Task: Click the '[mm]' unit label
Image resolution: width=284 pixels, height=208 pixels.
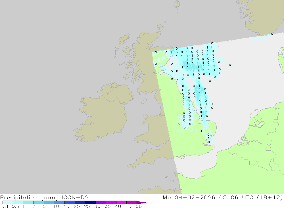Action: click(x=50, y=198)
